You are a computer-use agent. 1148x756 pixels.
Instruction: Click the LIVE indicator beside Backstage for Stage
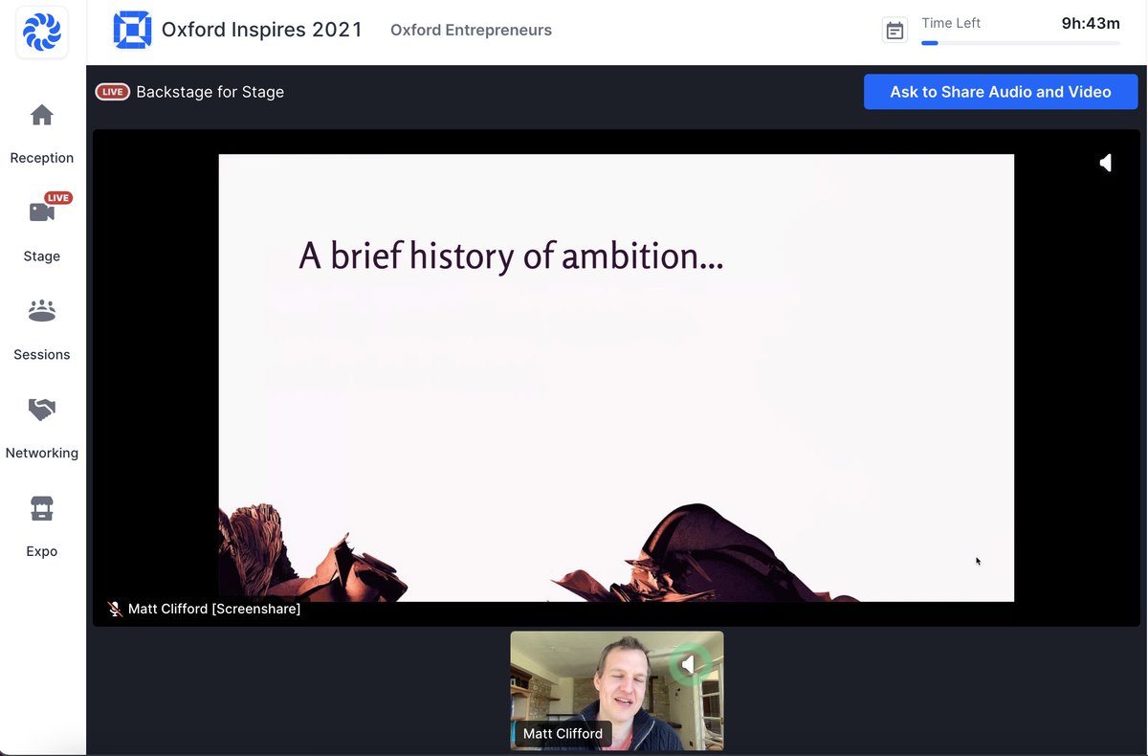(x=113, y=91)
